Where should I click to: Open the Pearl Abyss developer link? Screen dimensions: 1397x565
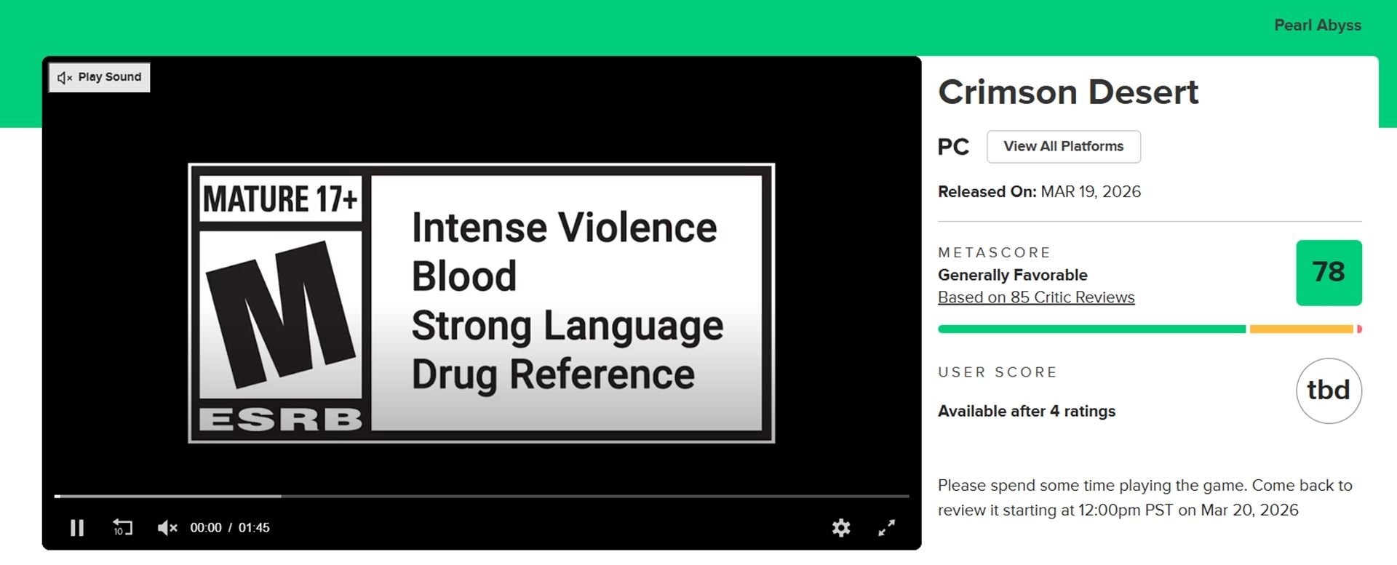coord(1317,25)
